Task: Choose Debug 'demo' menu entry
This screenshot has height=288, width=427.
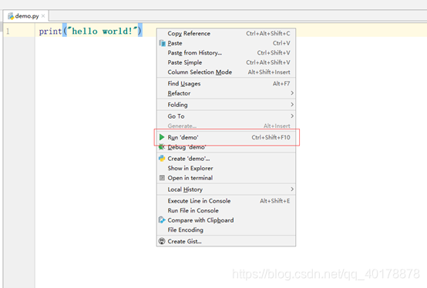Action: click(x=226, y=147)
